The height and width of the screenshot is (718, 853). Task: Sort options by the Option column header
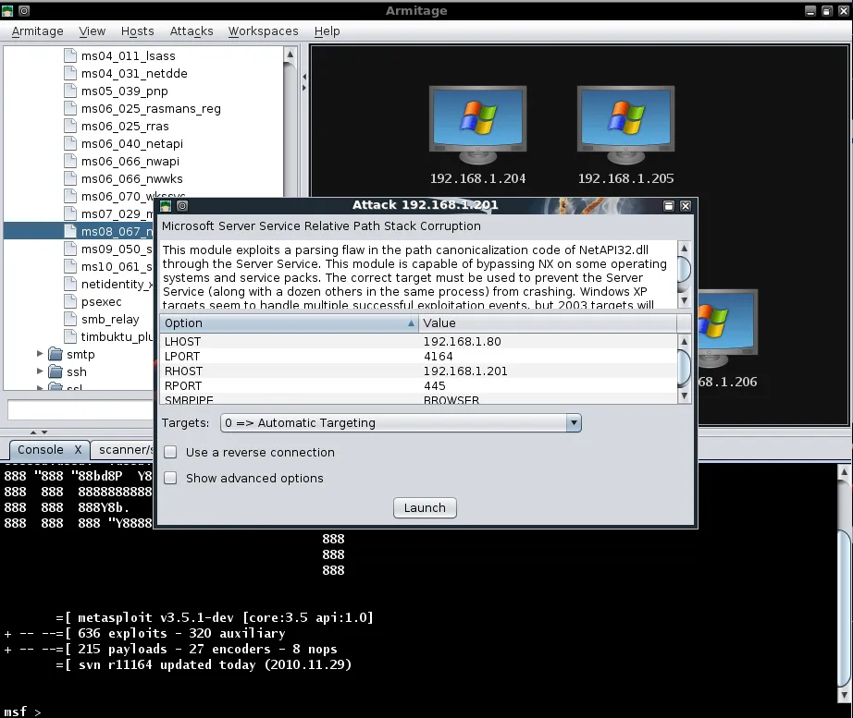pos(287,323)
